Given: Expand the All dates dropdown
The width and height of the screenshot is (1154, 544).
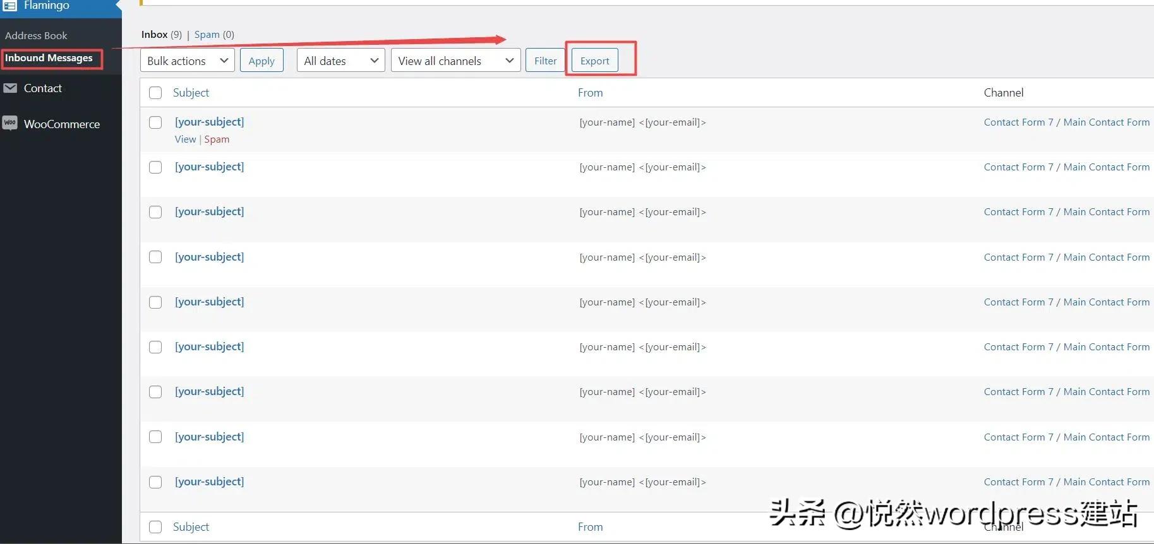Looking at the screenshot, I should click(340, 61).
